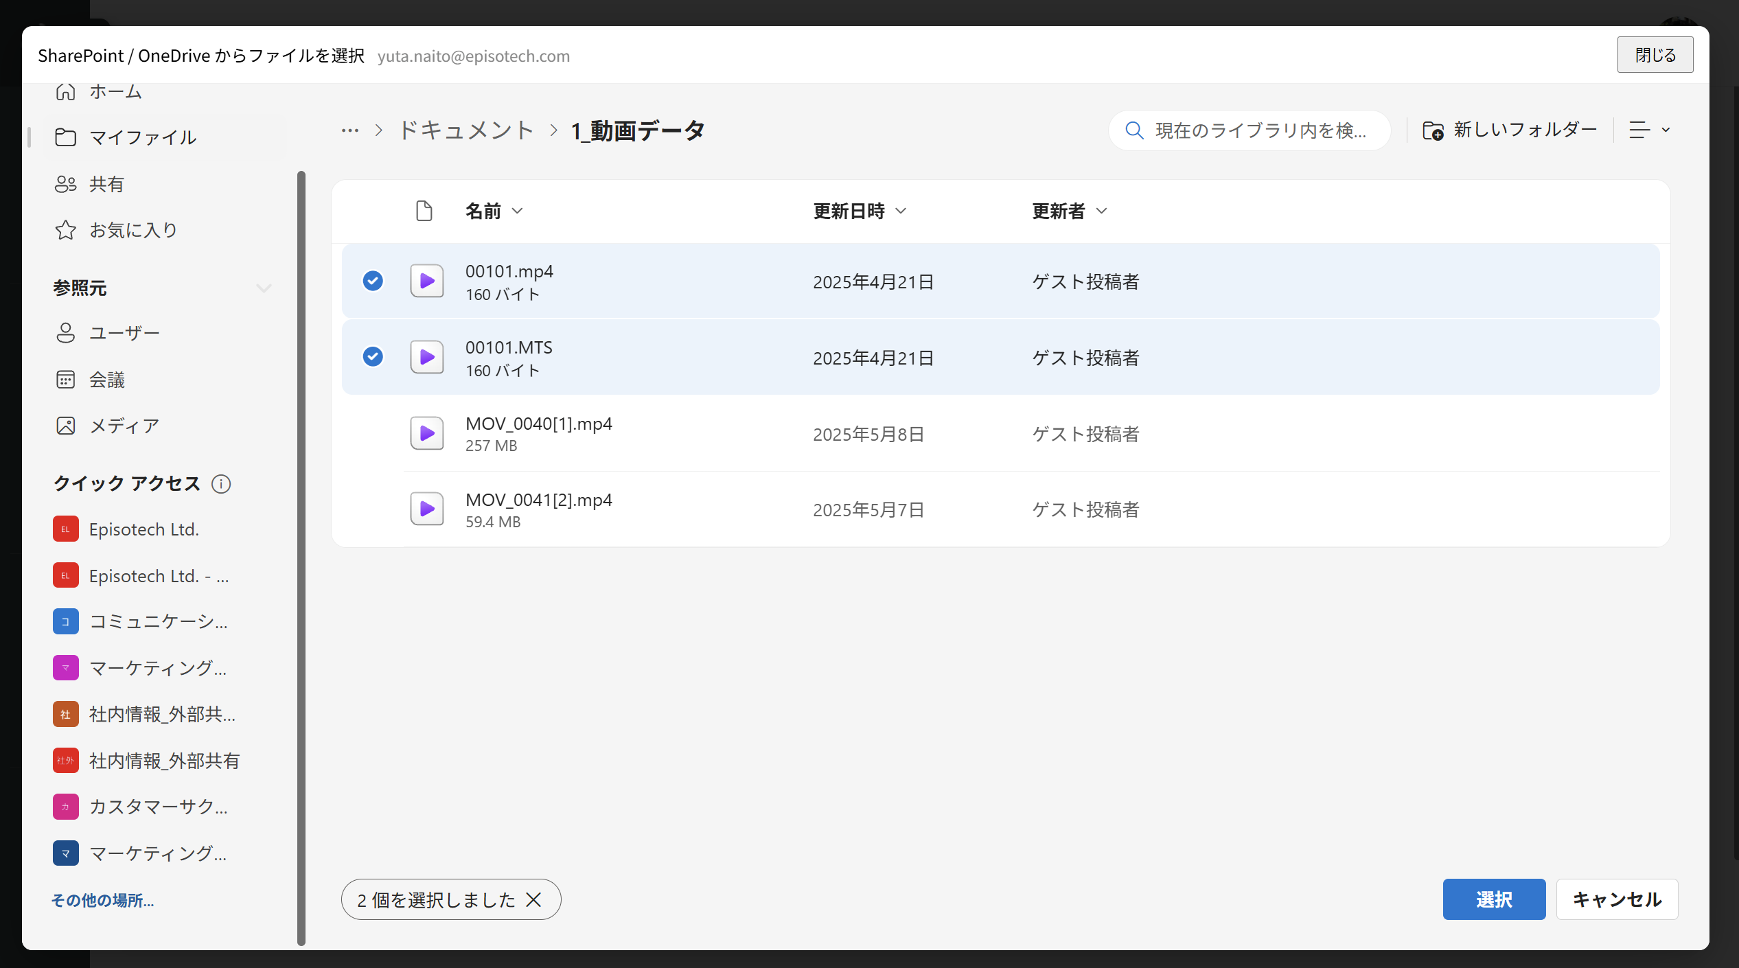Open お気に入り in the sidebar

[134, 230]
